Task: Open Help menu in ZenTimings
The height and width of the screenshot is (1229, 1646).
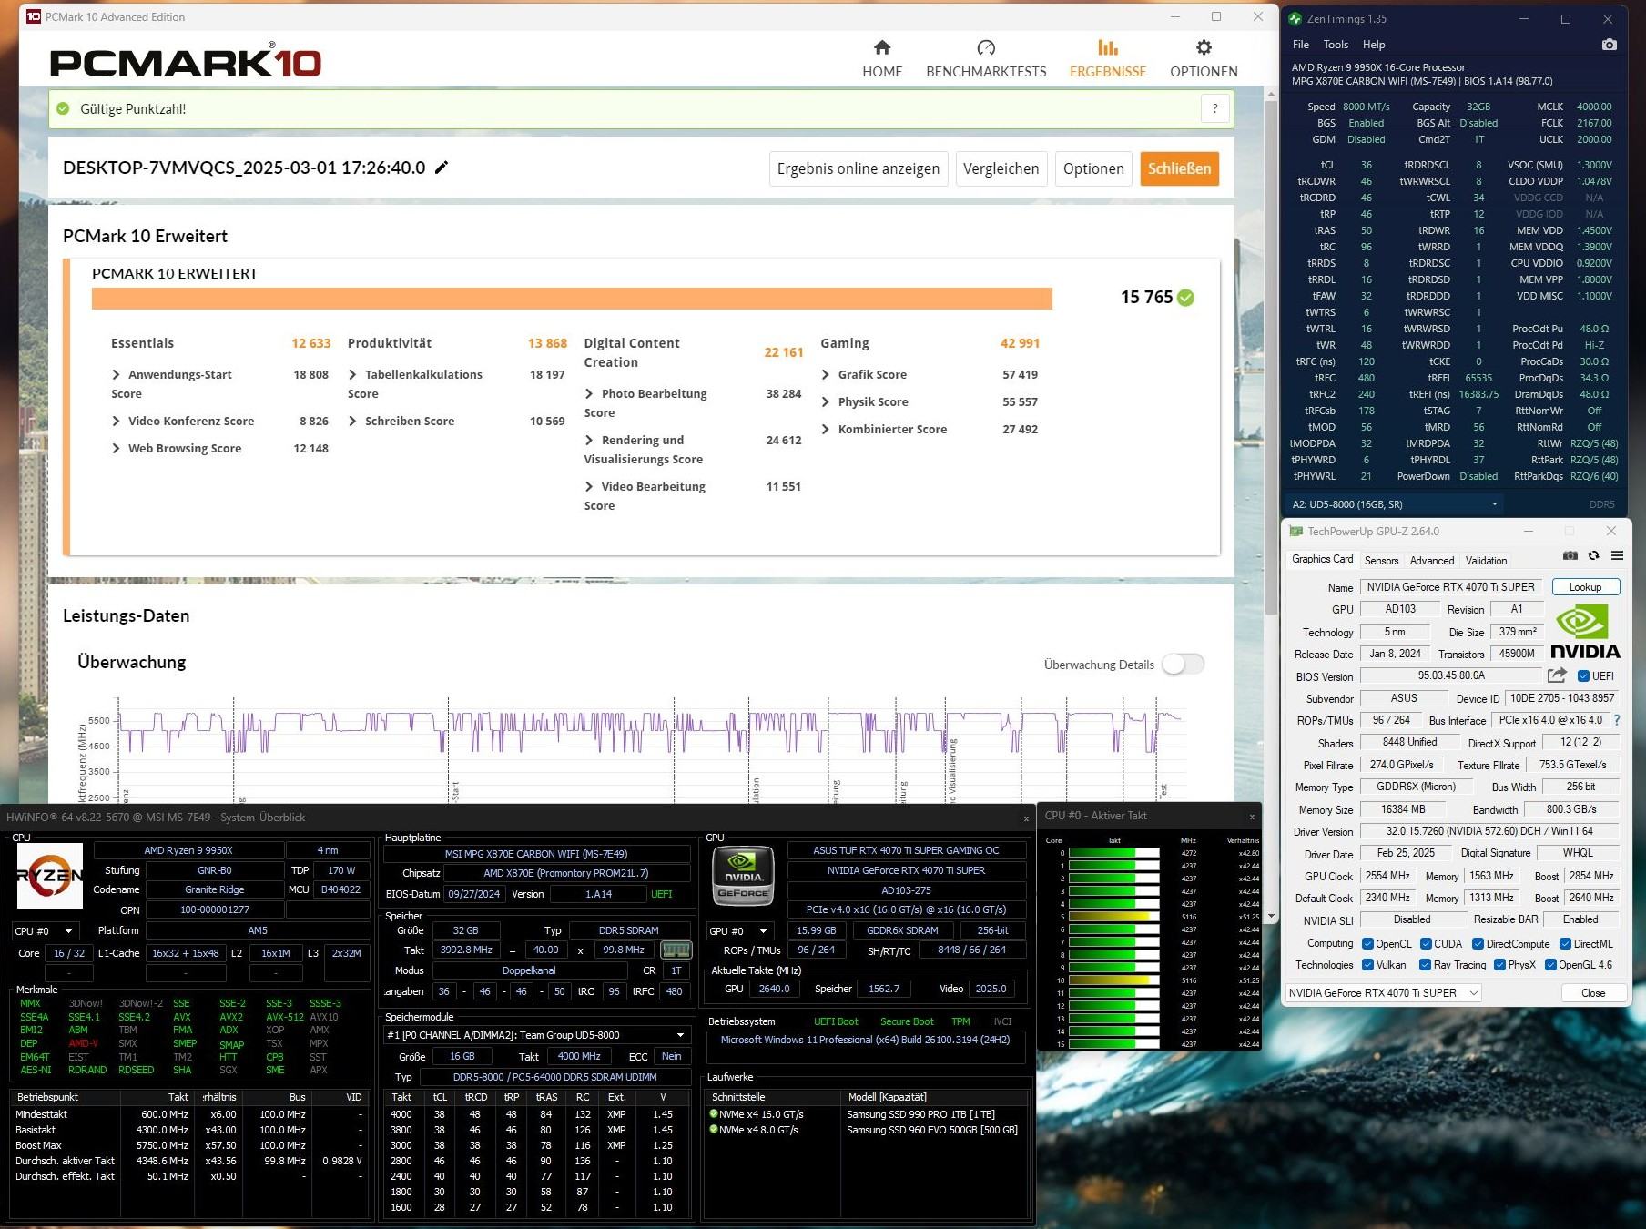Action: tap(1374, 45)
